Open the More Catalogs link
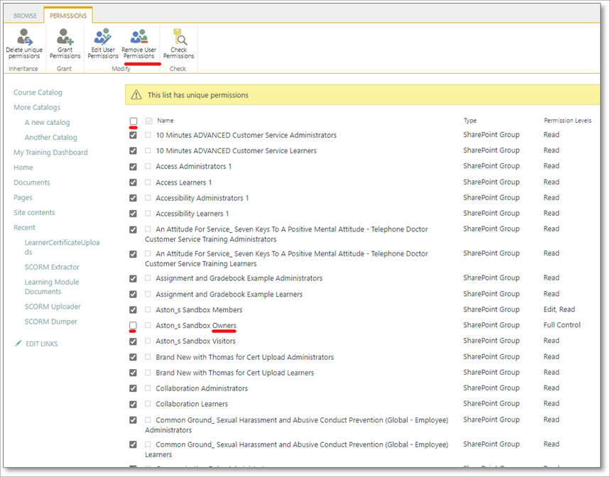Screen dimensions: 610x477 [x=37, y=107]
